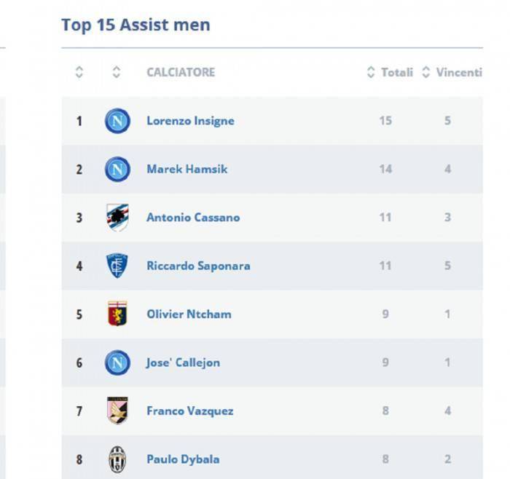The height and width of the screenshot is (479, 510).
Task: Select Antonio Cassano name link
Action: point(192,217)
